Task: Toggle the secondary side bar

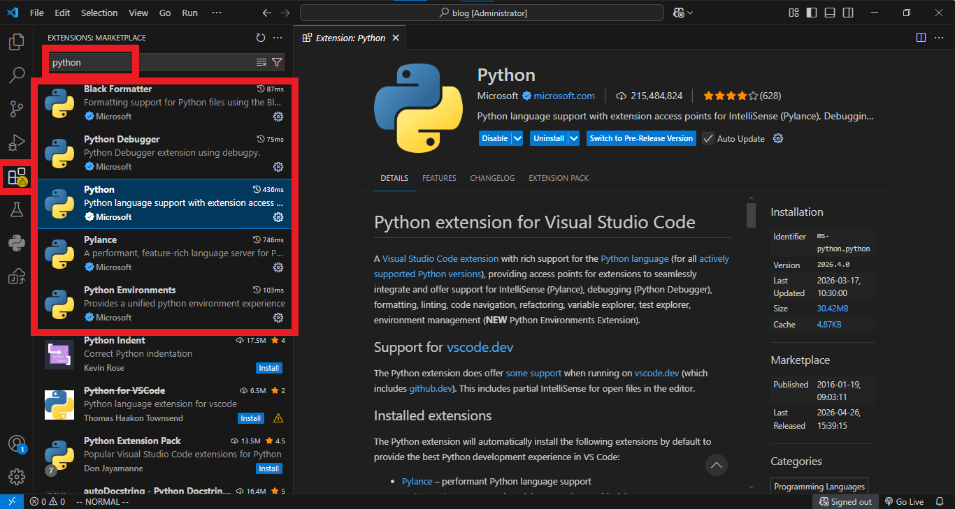Action: click(848, 13)
